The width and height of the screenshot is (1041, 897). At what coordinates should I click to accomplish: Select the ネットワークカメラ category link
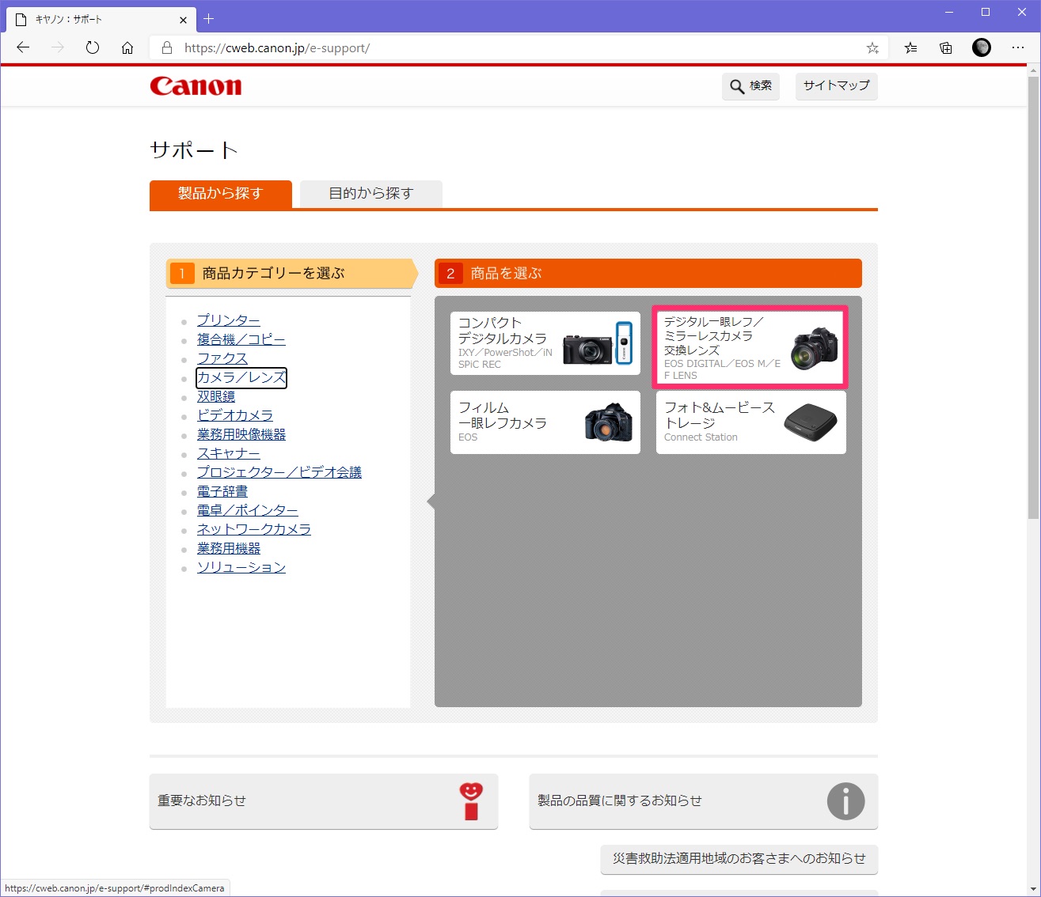(x=254, y=529)
